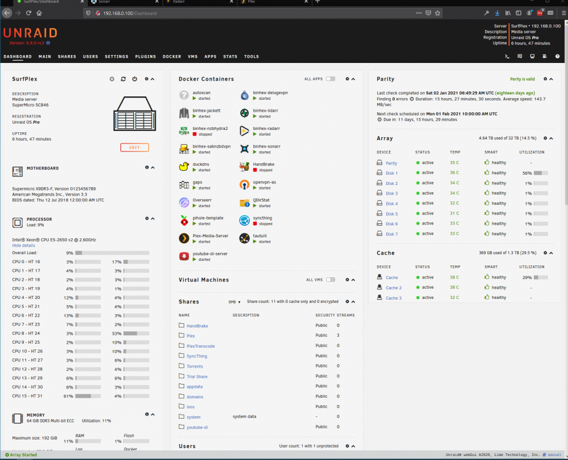Toggle the ALL APPS switch

click(x=331, y=79)
